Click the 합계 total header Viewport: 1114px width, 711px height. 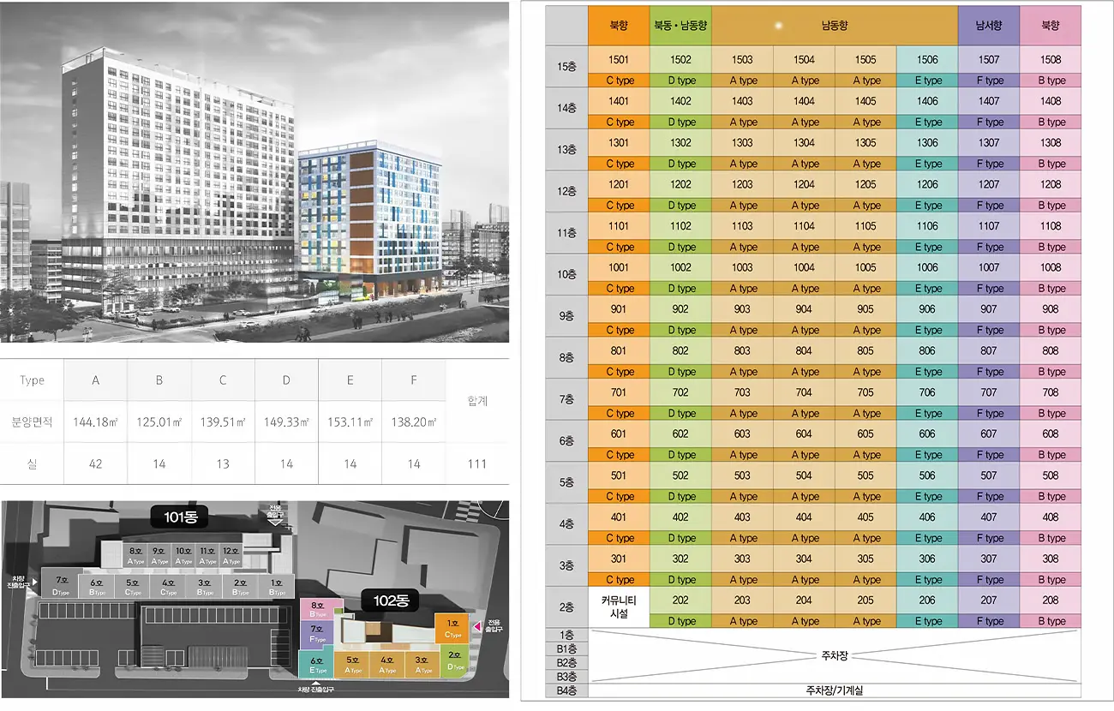point(477,401)
